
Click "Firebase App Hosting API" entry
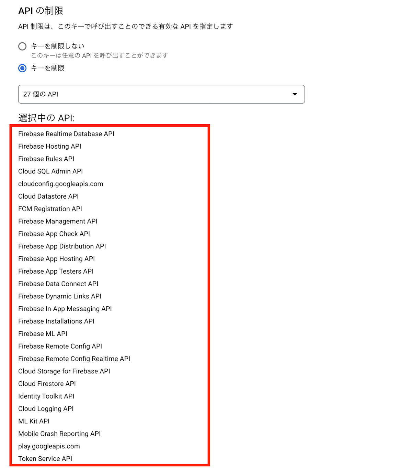[x=57, y=259]
